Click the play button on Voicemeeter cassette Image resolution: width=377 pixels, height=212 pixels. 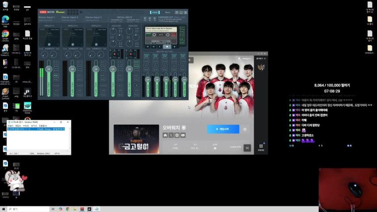(160, 47)
